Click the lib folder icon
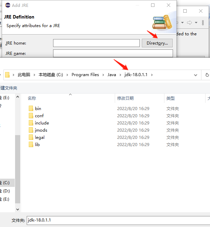Image resolution: width=210 pixels, height=227 pixels. [x=31, y=144]
